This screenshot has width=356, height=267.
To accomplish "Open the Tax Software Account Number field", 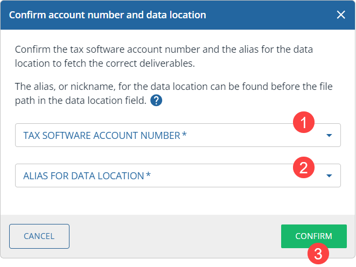I will 162,135.
